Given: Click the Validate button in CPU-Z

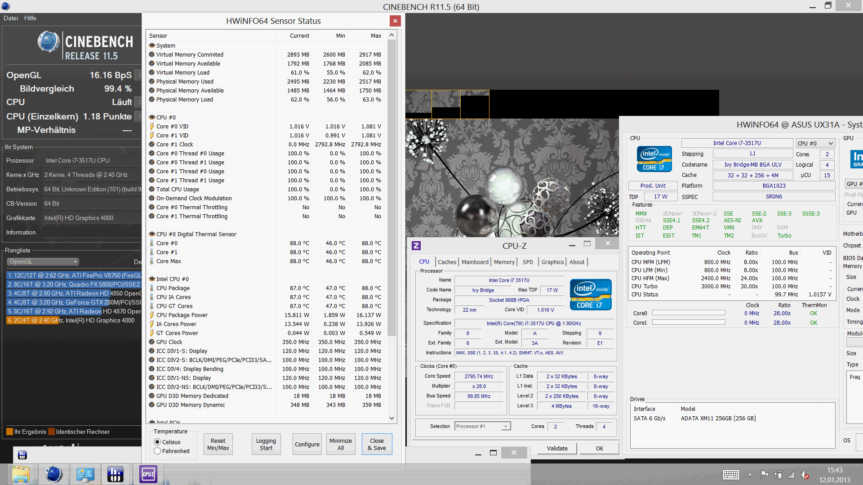Looking at the screenshot, I should coord(557,448).
